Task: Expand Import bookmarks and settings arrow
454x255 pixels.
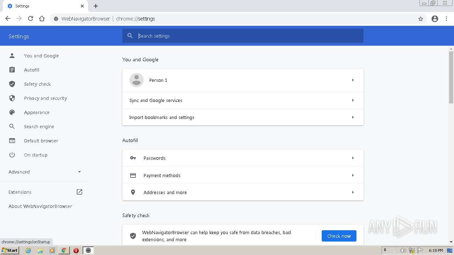Action: [x=353, y=117]
